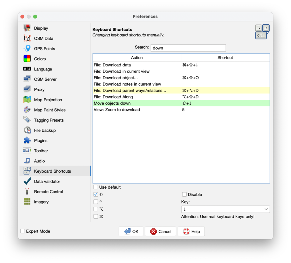
Task: Open GPS Points settings icon
Action: (27, 49)
